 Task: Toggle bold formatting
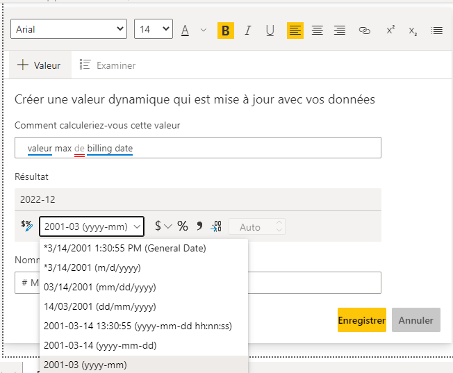point(226,31)
